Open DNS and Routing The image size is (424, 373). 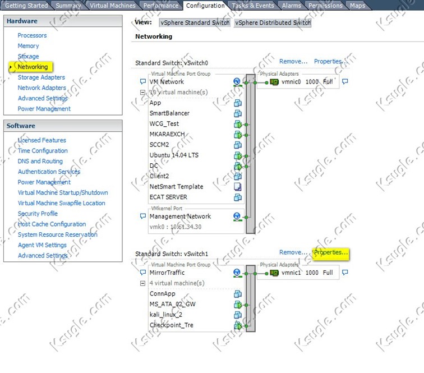(x=40, y=161)
